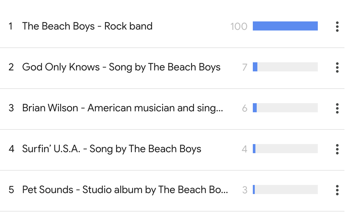This screenshot has width=349, height=220.
Task: Click the score 4 beside Surfin' U.S.A.
Action: tap(245, 149)
